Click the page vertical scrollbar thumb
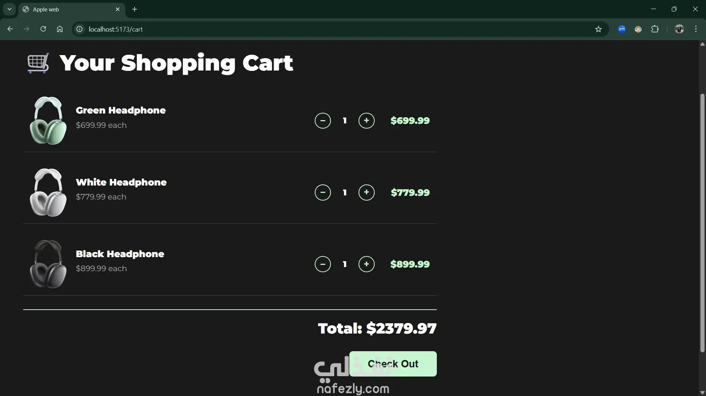 click(702, 223)
